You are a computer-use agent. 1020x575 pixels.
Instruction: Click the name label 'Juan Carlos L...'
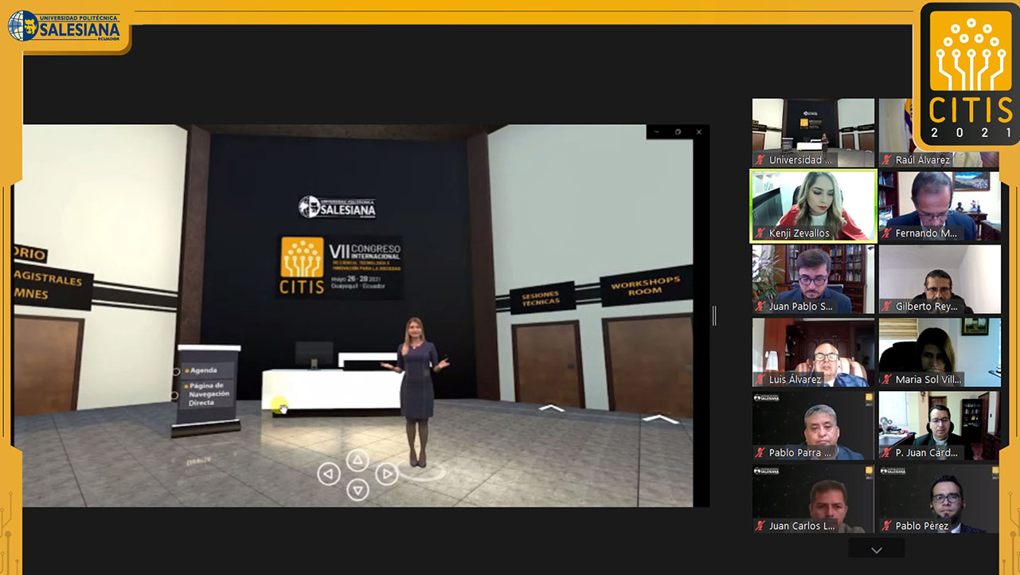tap(802, 526)
